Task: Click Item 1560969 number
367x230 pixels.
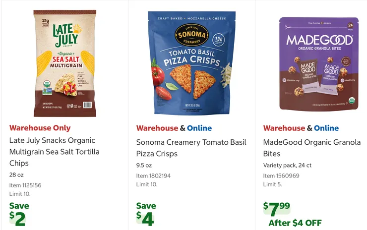Action: pyautogui.click(x=280, y=176)
